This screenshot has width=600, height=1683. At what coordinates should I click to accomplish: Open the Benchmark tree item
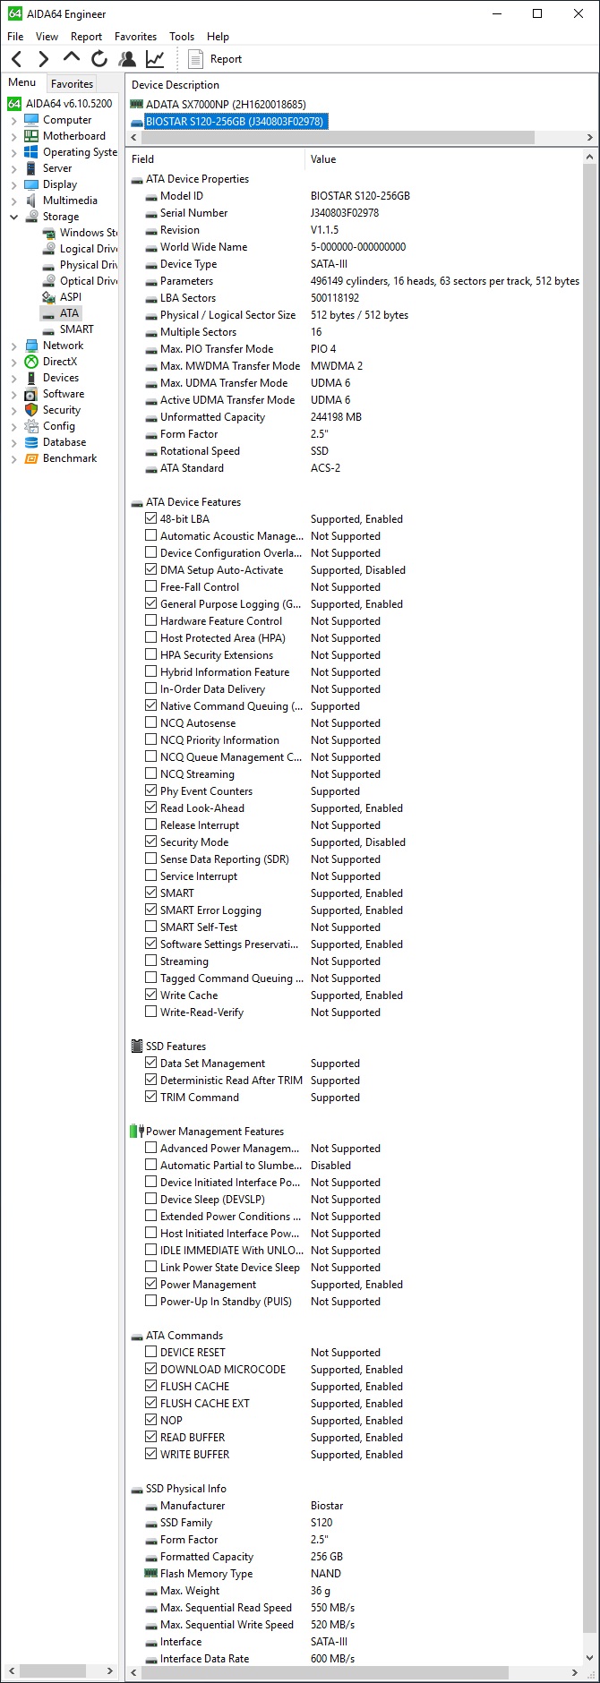(x=69, y=458)
